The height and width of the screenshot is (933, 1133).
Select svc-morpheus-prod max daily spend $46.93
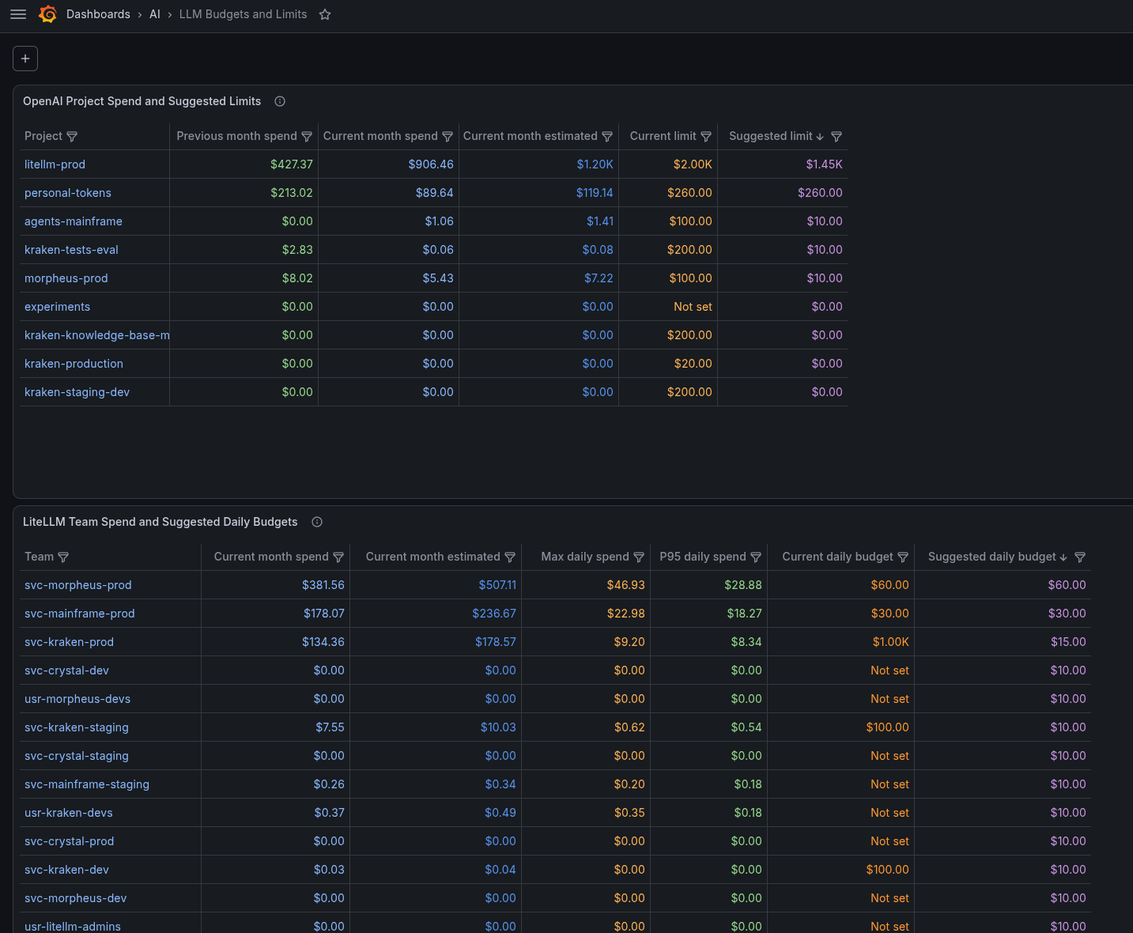point(626,585)
